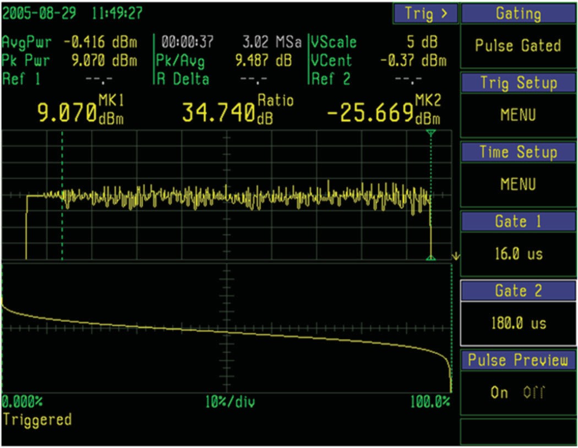Open the Trig Setup MENU softkey
Viewport: 578px width, 448px height.
point(519,115)
